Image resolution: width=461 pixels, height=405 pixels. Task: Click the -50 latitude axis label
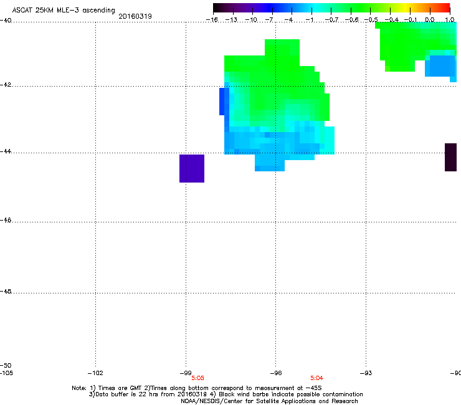point(6,365)
